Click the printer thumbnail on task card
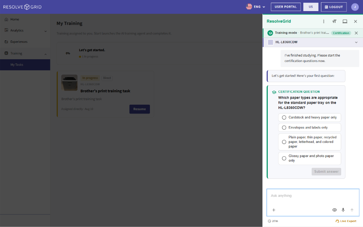Viewport: 363px width, 227px height. (x=70, y=83)
